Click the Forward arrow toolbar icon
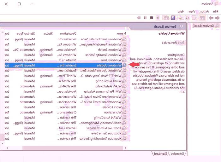 [x=211, y=18]
